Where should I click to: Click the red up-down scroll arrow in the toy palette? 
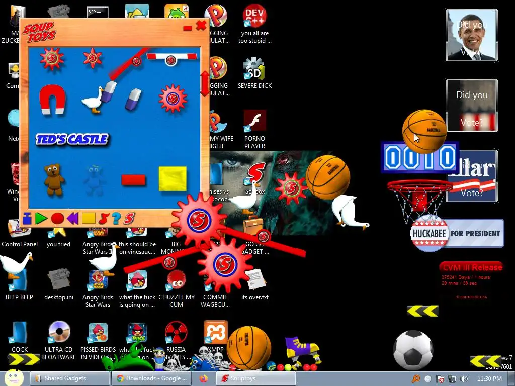(x=205, y=83)
